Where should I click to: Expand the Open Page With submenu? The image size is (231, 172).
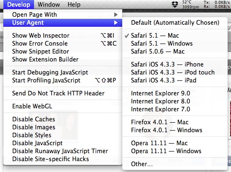[63, 15]
